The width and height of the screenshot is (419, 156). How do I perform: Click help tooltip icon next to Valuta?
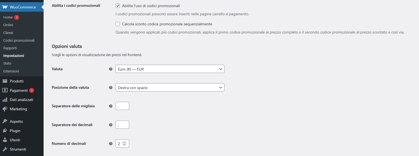(x=111, y=69)
